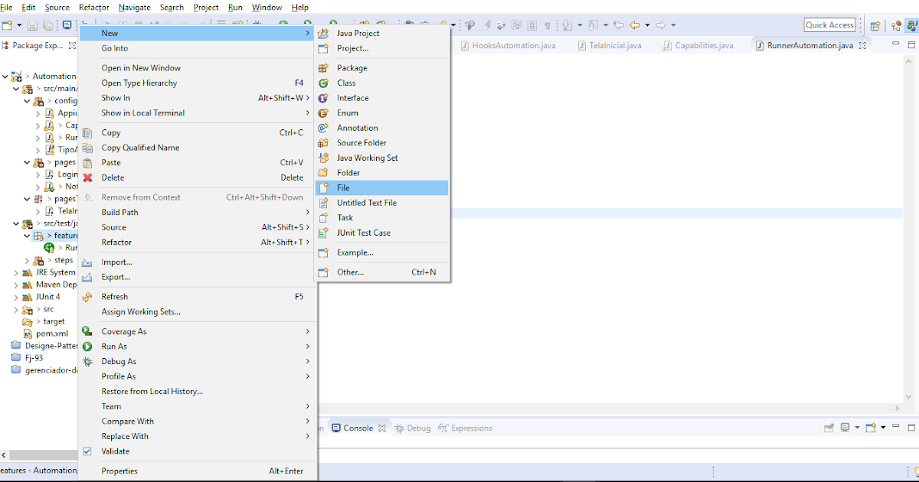Click the Project... icon in submenu
This screenshot has width=919, height=482.
[x=323, y=48]
